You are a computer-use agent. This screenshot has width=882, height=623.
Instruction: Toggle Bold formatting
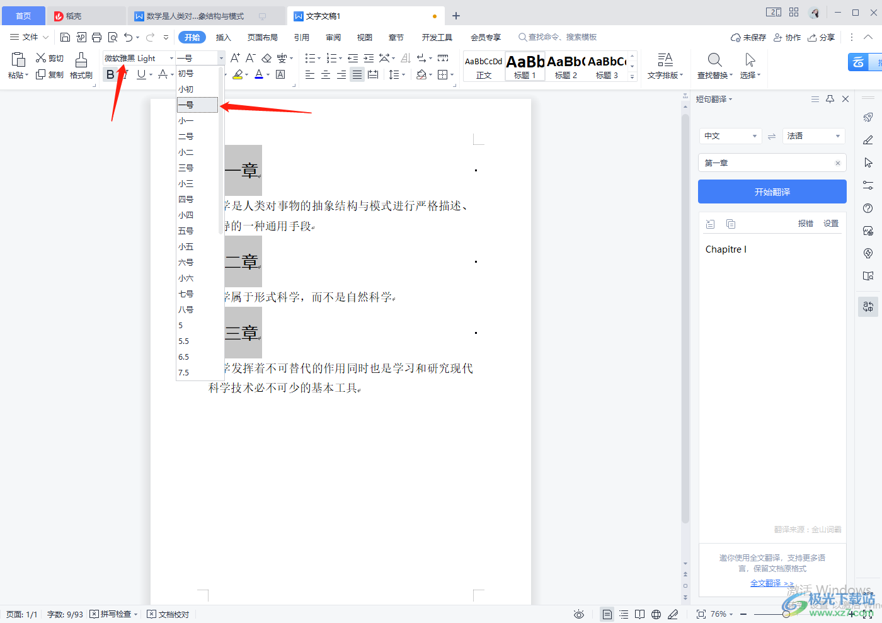[x=110, y=74]
